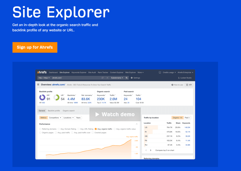Check the Avg. Domain Rating checkbox
The image size is (241, 171).
tap(58, 129)
